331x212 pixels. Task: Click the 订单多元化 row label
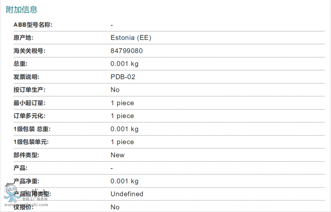point(29,116)
